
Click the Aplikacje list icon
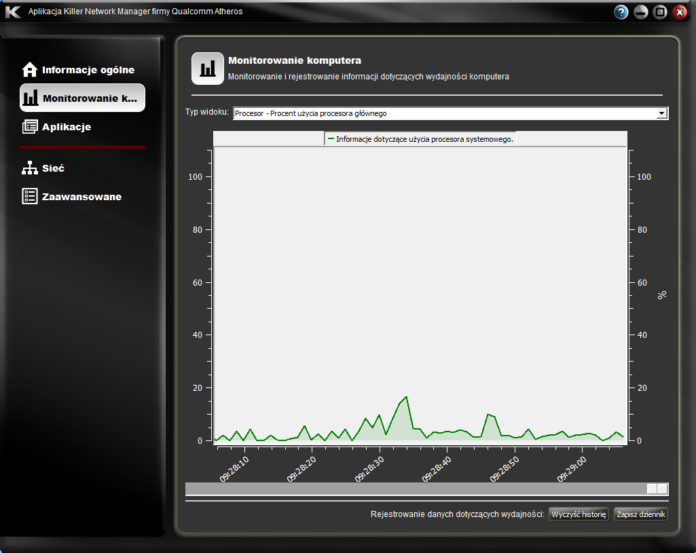tap(30, 127)
